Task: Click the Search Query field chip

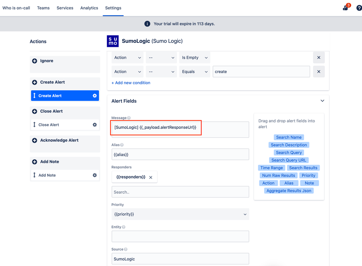Action: [x=289, y=153]
